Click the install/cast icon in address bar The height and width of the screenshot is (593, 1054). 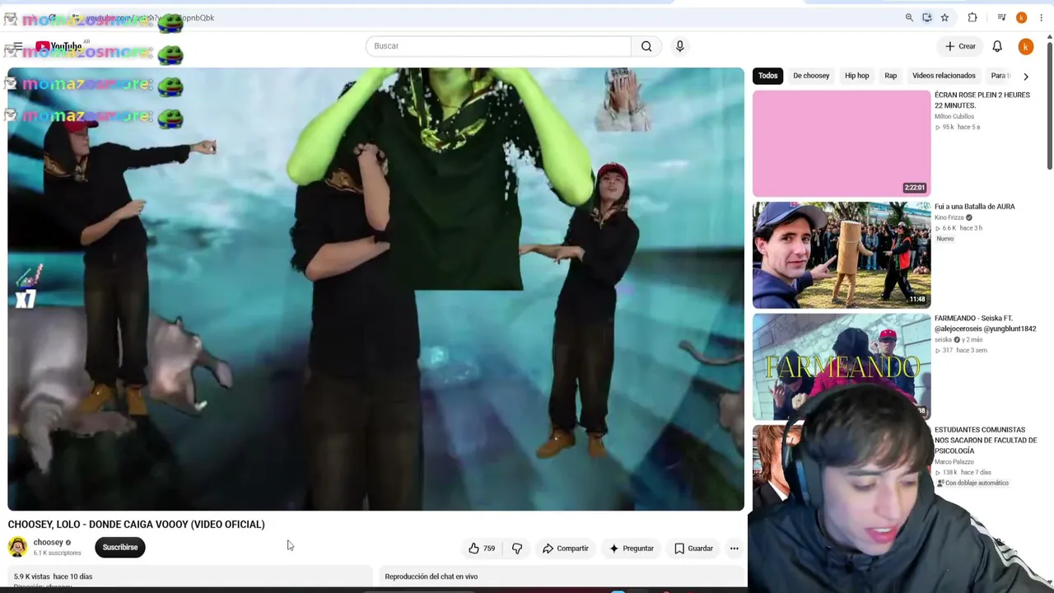coord(927,18)
